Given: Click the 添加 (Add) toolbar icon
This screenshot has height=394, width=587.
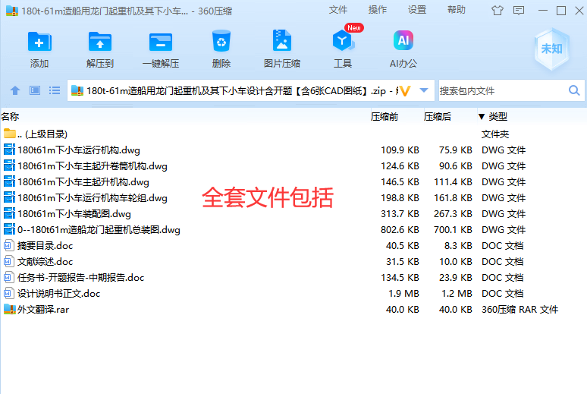Looking at the screenshot, I should 39,42.
